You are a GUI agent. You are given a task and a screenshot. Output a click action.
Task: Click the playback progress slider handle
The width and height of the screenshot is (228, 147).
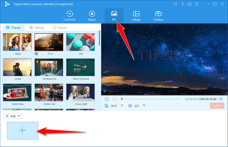click(122, 99)
